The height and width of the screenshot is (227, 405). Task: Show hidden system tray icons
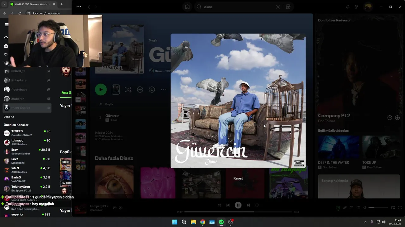click(x=365, y=222)
